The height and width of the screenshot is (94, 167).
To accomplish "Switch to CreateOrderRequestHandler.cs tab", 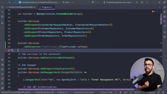I will click(x=21, y=7).
